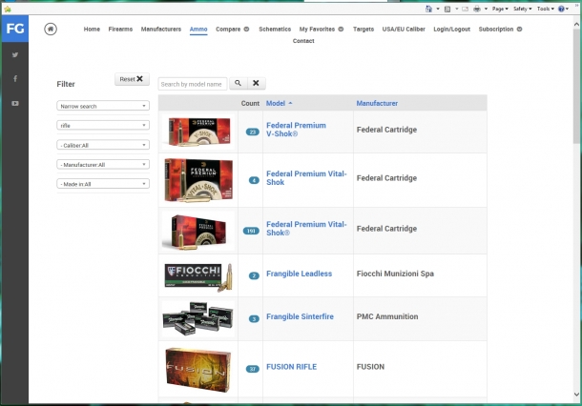Open the rifle type dropdown
This screenshot has width=582, height=406.
tap(103, 125)
